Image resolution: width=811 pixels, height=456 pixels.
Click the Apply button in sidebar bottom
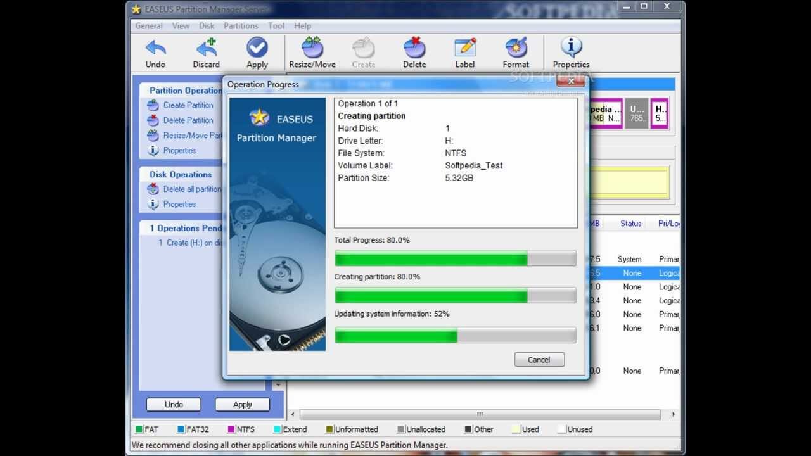pos(242,404)
